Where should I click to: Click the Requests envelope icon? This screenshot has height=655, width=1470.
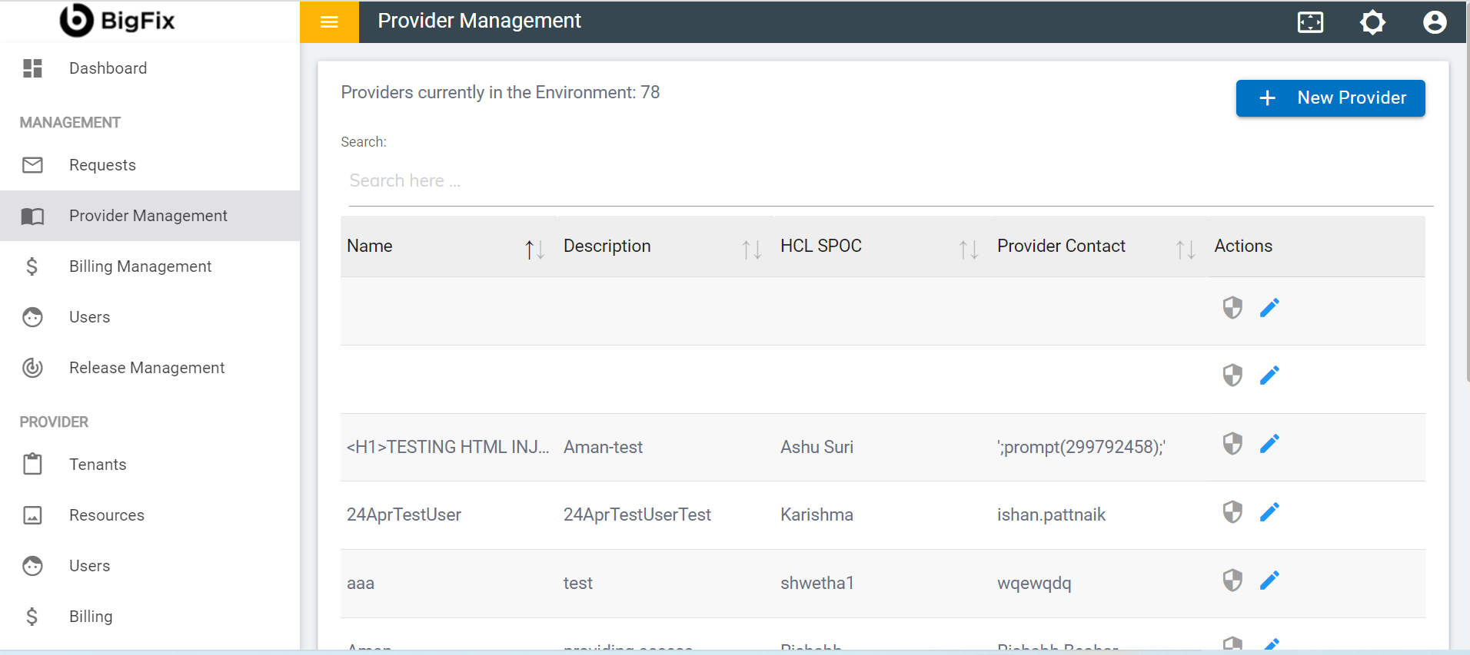[32, 165]
